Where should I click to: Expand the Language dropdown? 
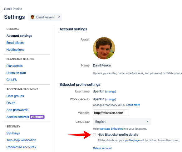(x=122, y=122)
